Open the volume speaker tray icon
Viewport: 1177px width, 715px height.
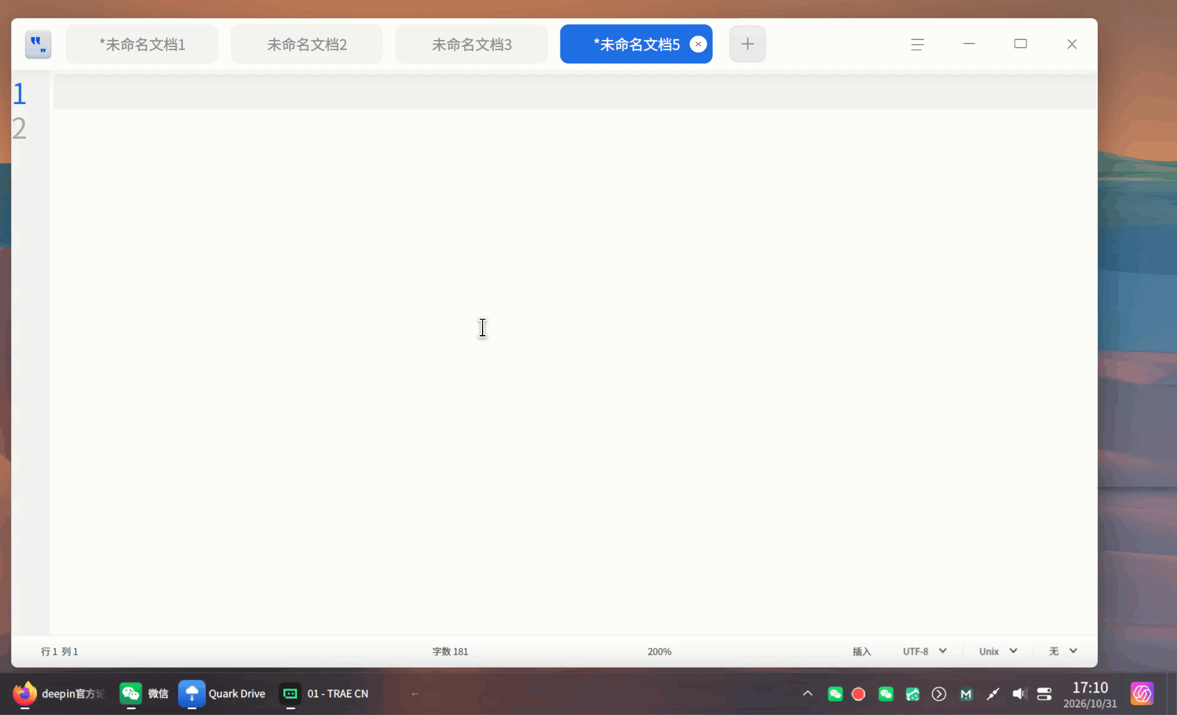pos(1019,694)
